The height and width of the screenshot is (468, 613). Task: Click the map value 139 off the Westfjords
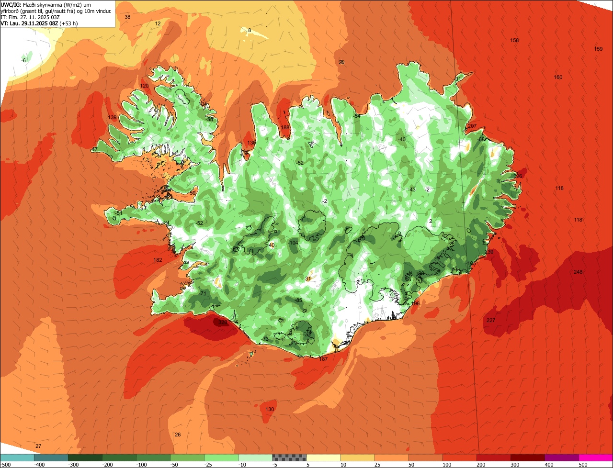tap(112, 117)
